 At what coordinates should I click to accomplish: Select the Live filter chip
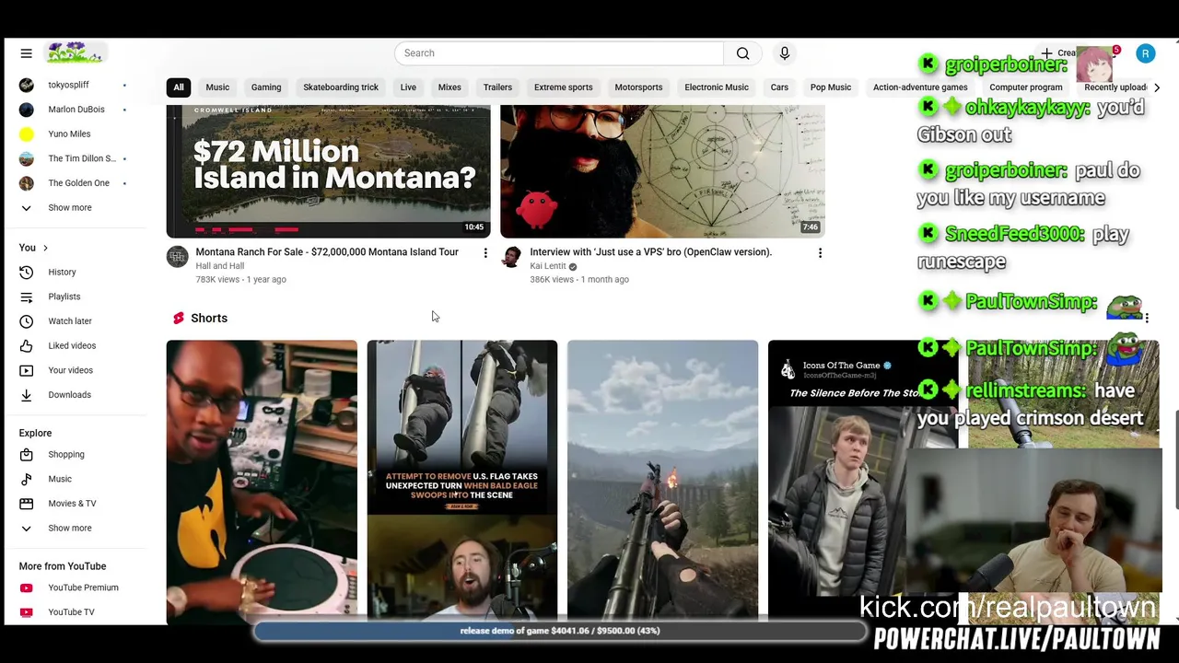(x=408, y=87)
